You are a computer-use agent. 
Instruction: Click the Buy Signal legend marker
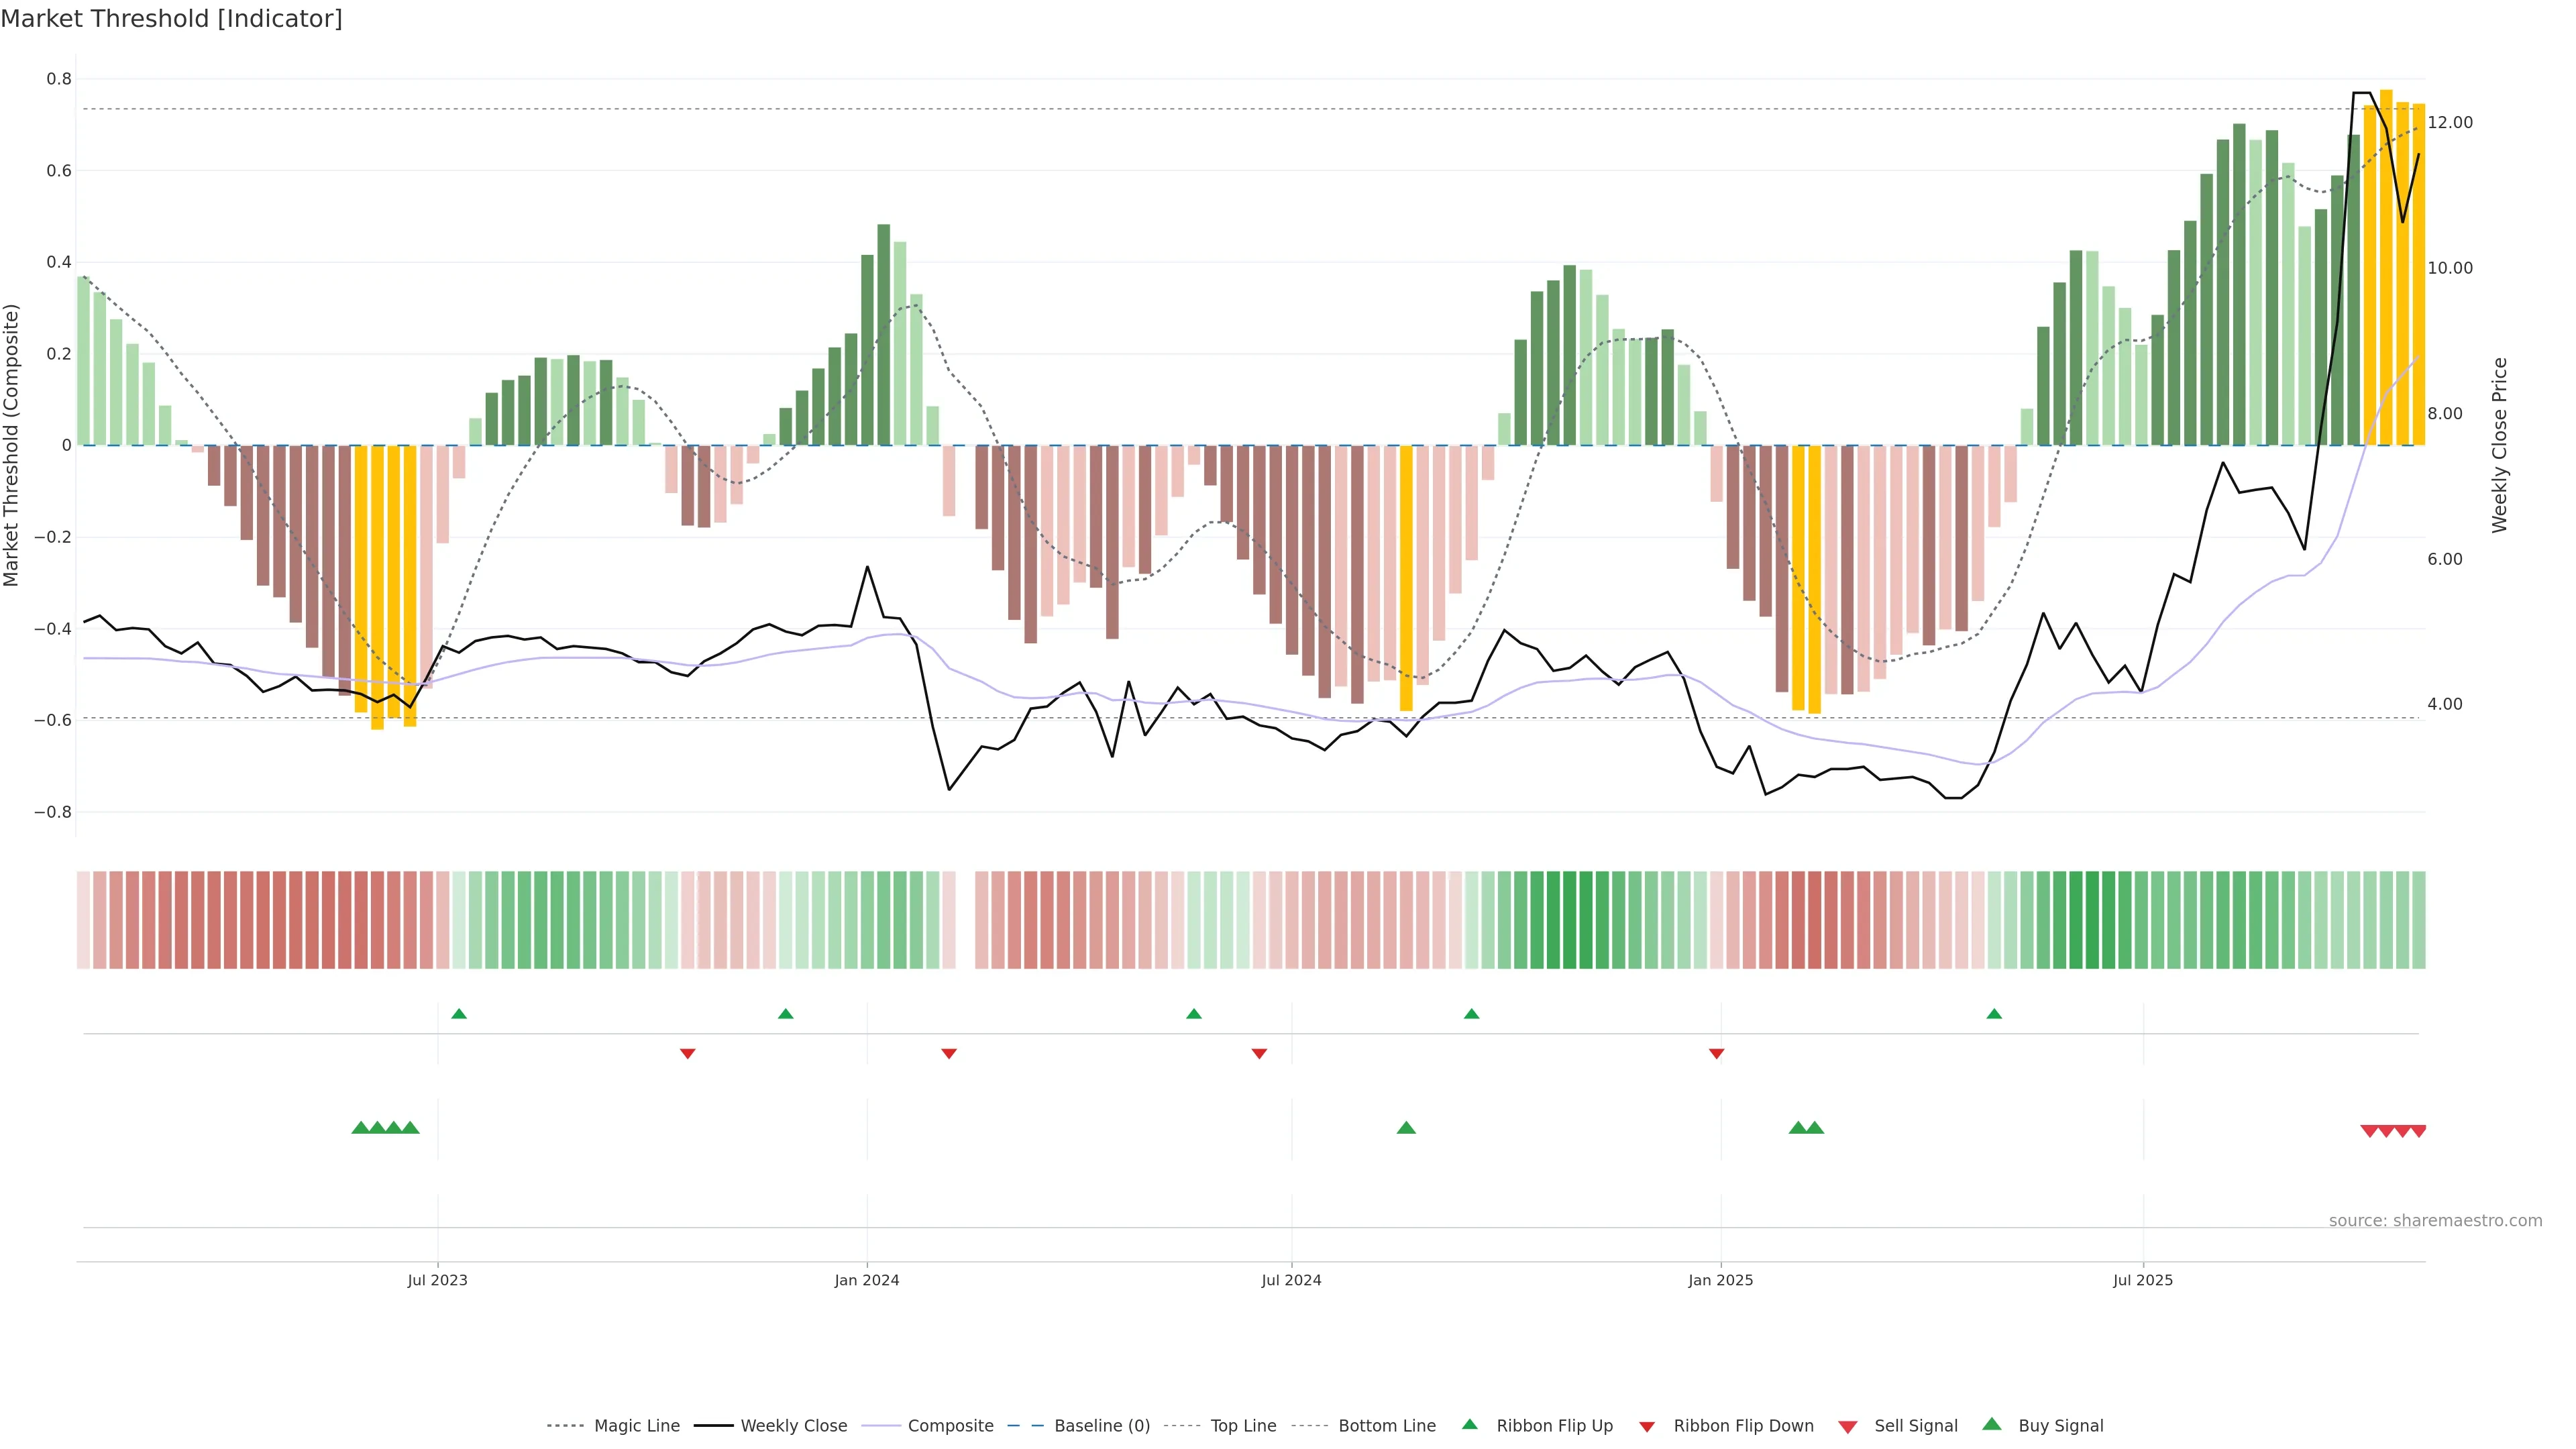(x=1991, y=1424)
